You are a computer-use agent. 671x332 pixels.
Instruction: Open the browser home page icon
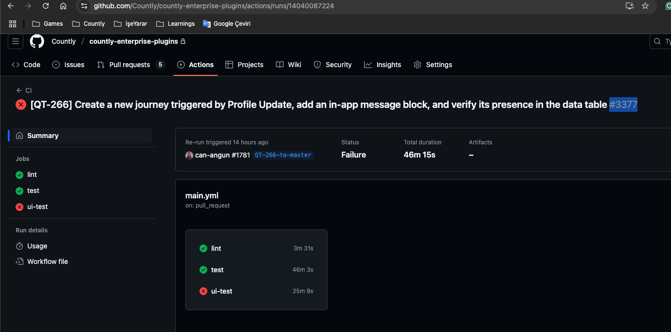click(63, 6)
